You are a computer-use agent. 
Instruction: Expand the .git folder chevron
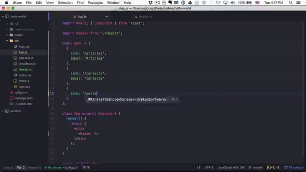coord(7,23)
